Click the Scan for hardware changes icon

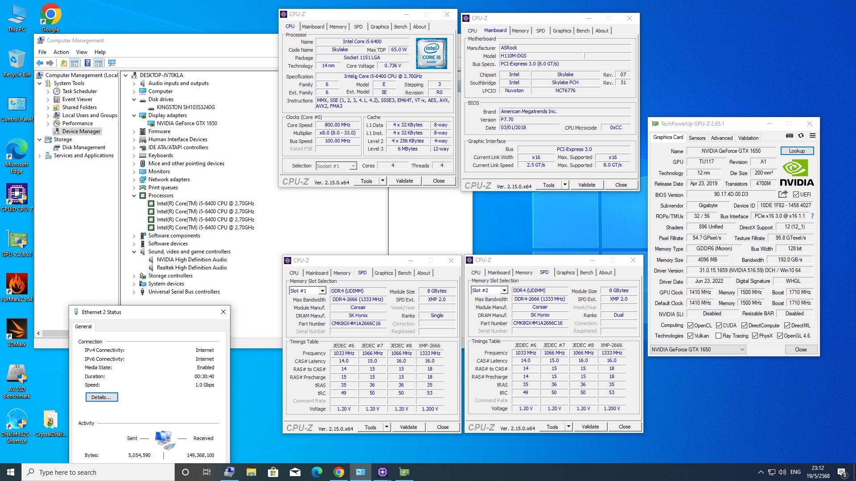[x=112, y=63]
